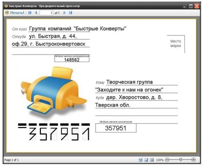Screen dimensions: 203x166
Task: Click the zoom slider handle
Action: tap(181, 160)
